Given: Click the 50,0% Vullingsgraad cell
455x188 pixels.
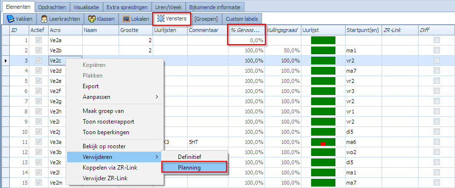Looking at the screenshot, I should (x=283, y=50).
